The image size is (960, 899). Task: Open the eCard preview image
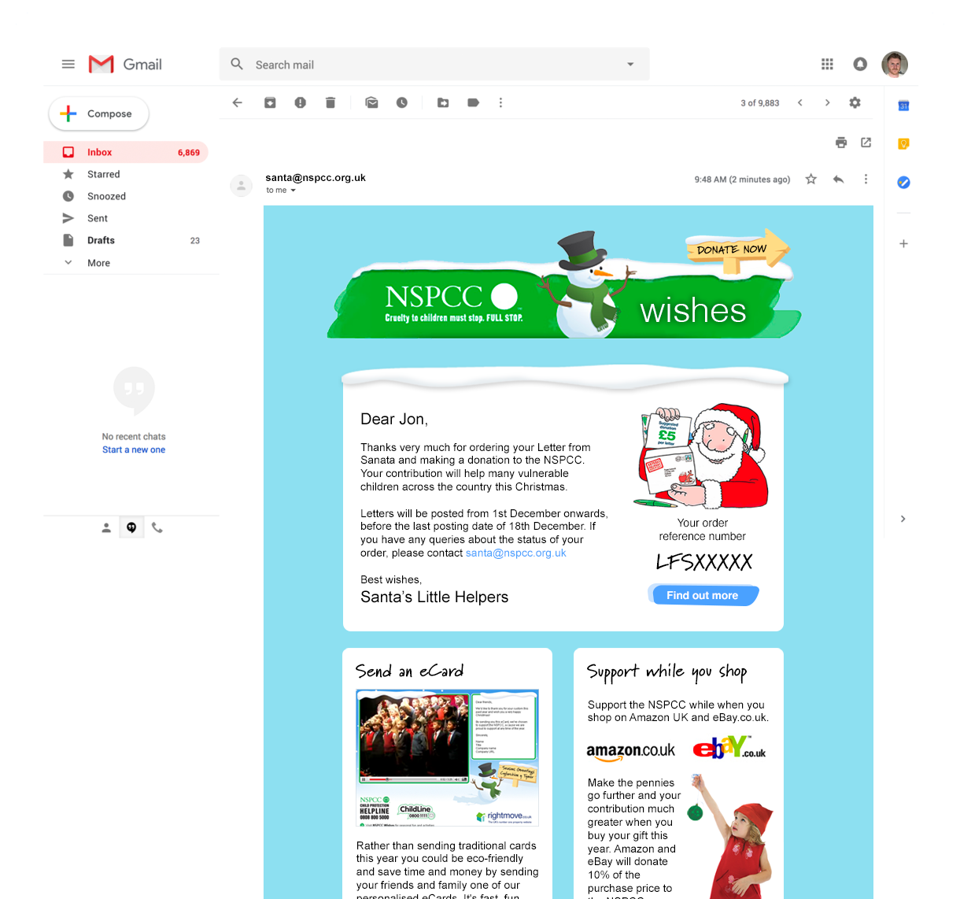click(x=447, y=757)
